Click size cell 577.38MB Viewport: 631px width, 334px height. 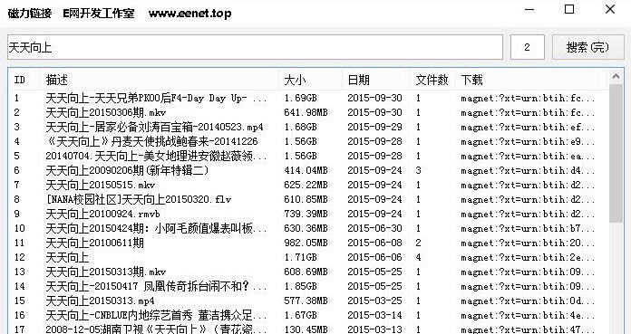[306, 301]
